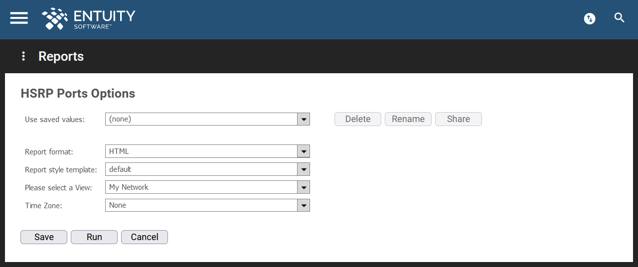Click the Delete saved values button
638x267 pixels.
coord(358,119)
